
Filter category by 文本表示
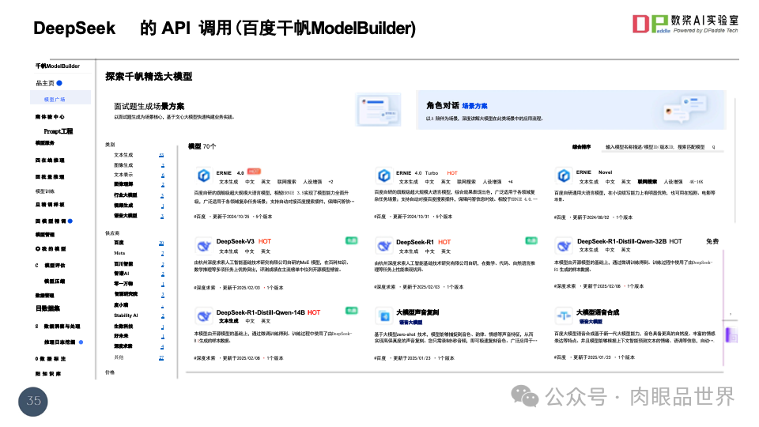point(123,175)
